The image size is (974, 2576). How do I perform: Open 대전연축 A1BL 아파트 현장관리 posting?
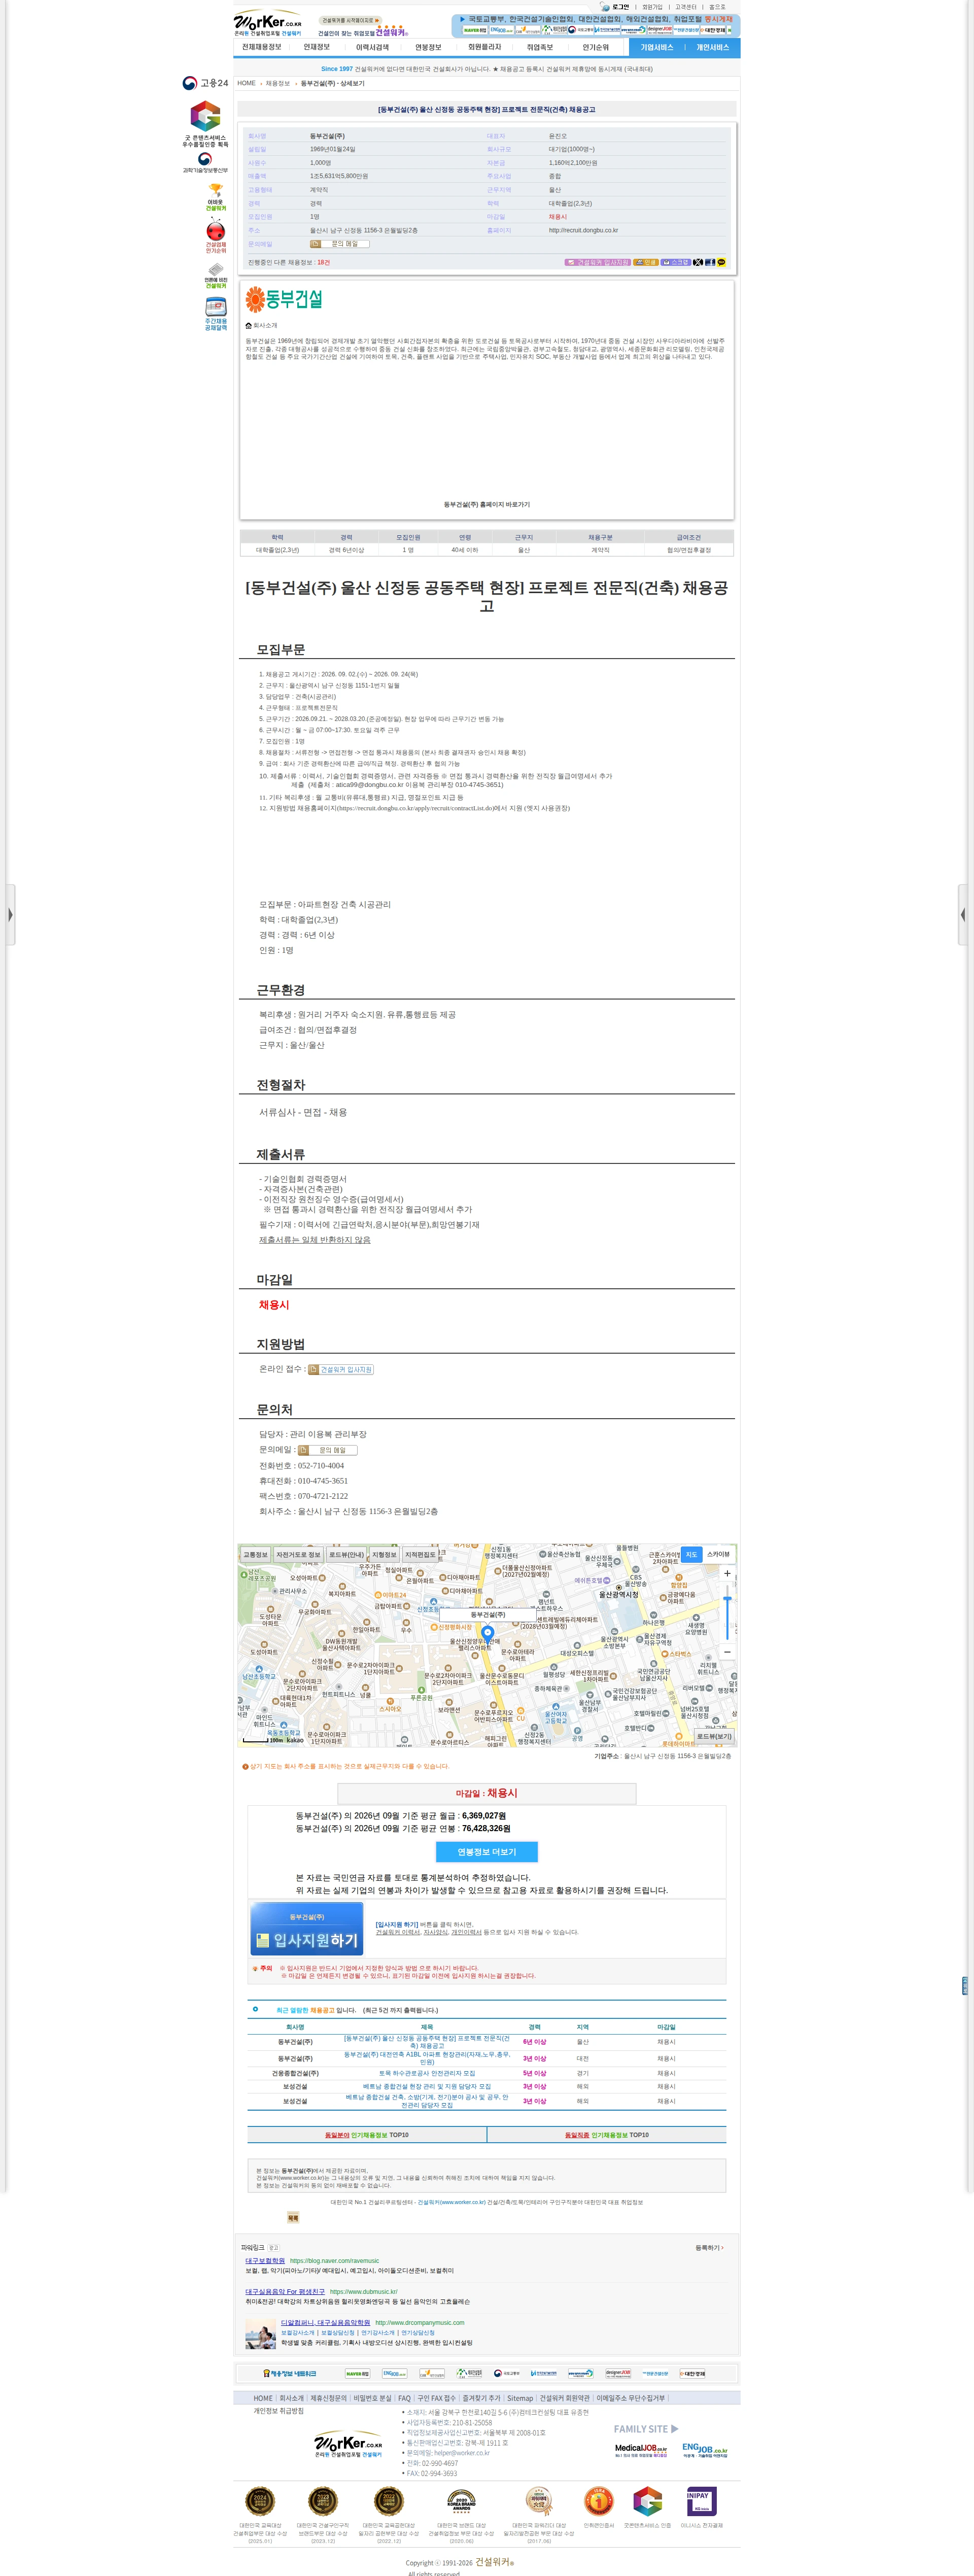(x=427, y=2058)
